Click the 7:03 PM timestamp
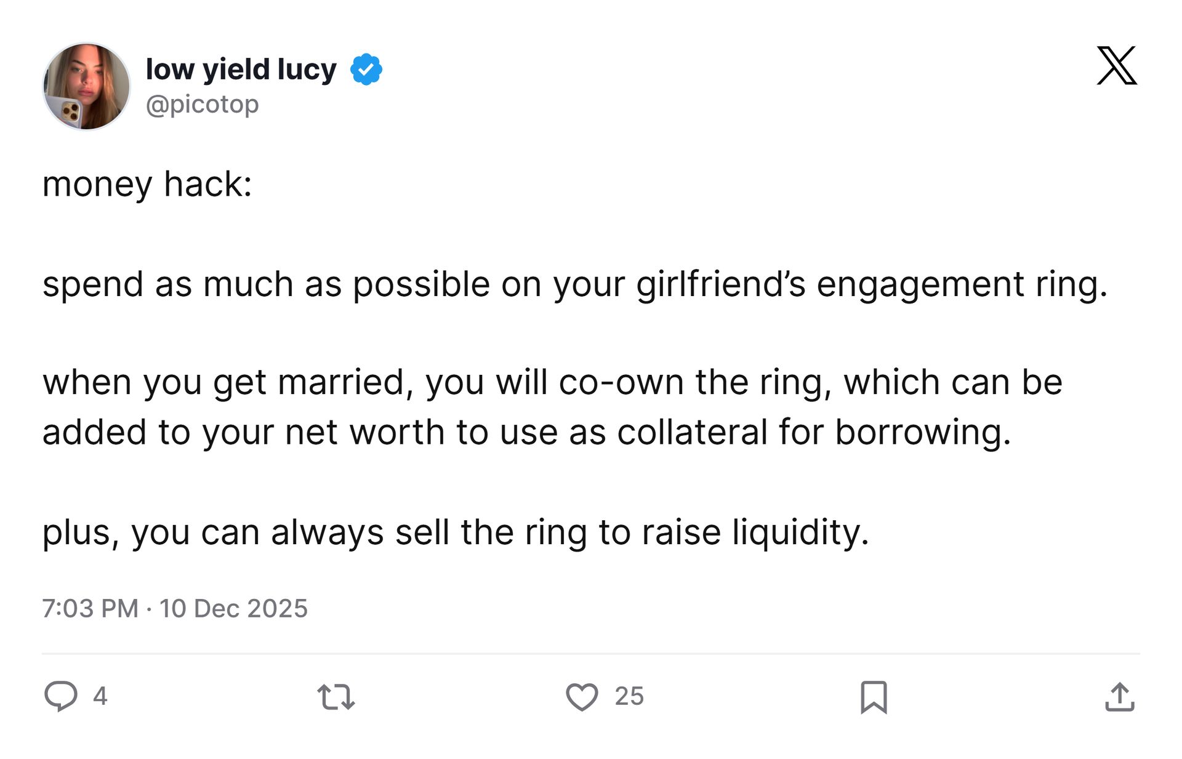The image size is (1182, 759). 90,608
